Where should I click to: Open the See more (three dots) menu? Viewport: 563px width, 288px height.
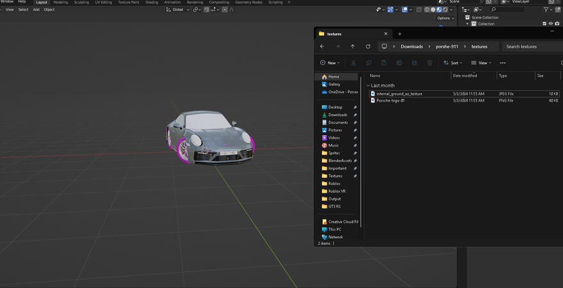pos(503,63)
